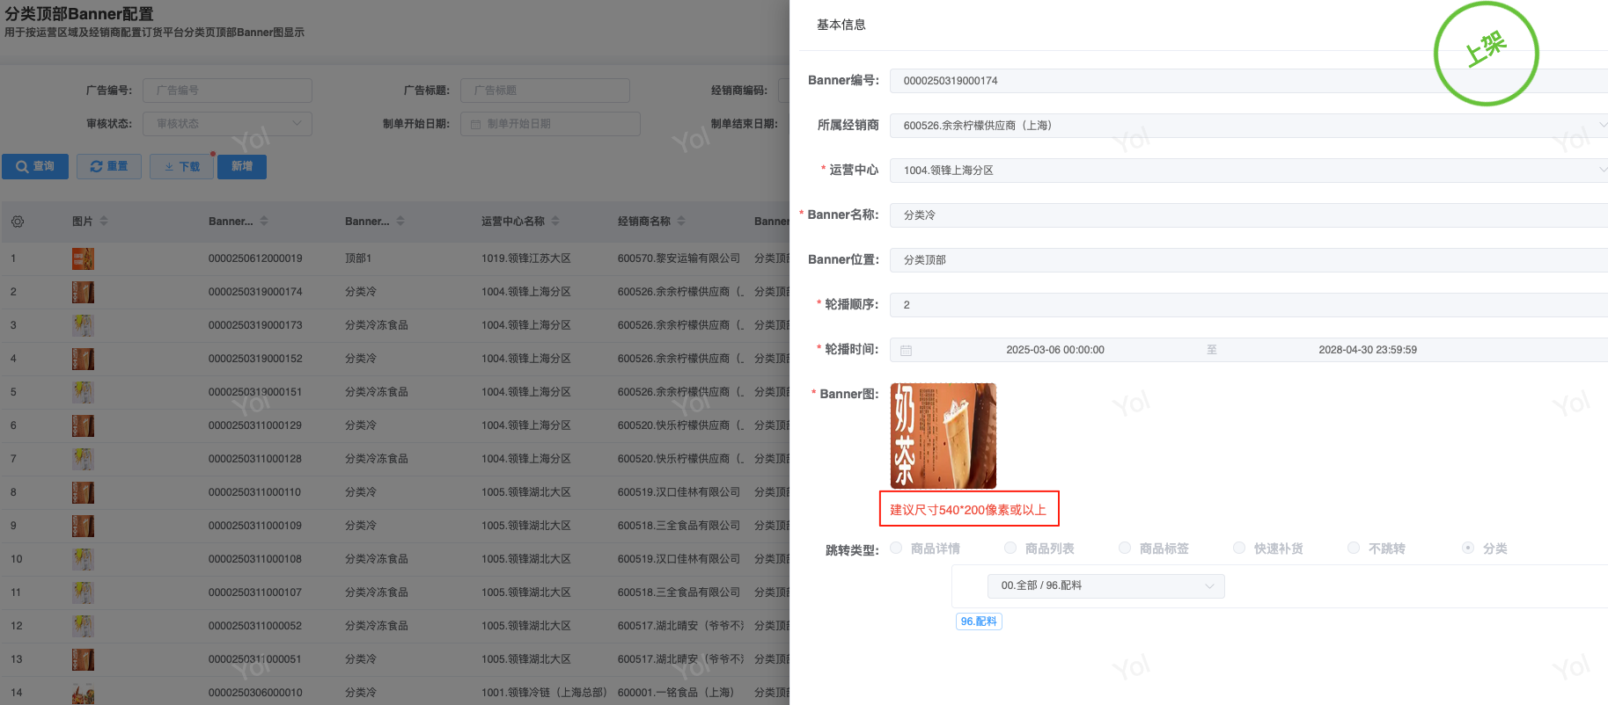Open the banner thumbnail in row 12
The width and height of the screenshot is (1608, 705).
tap(83, 626)
